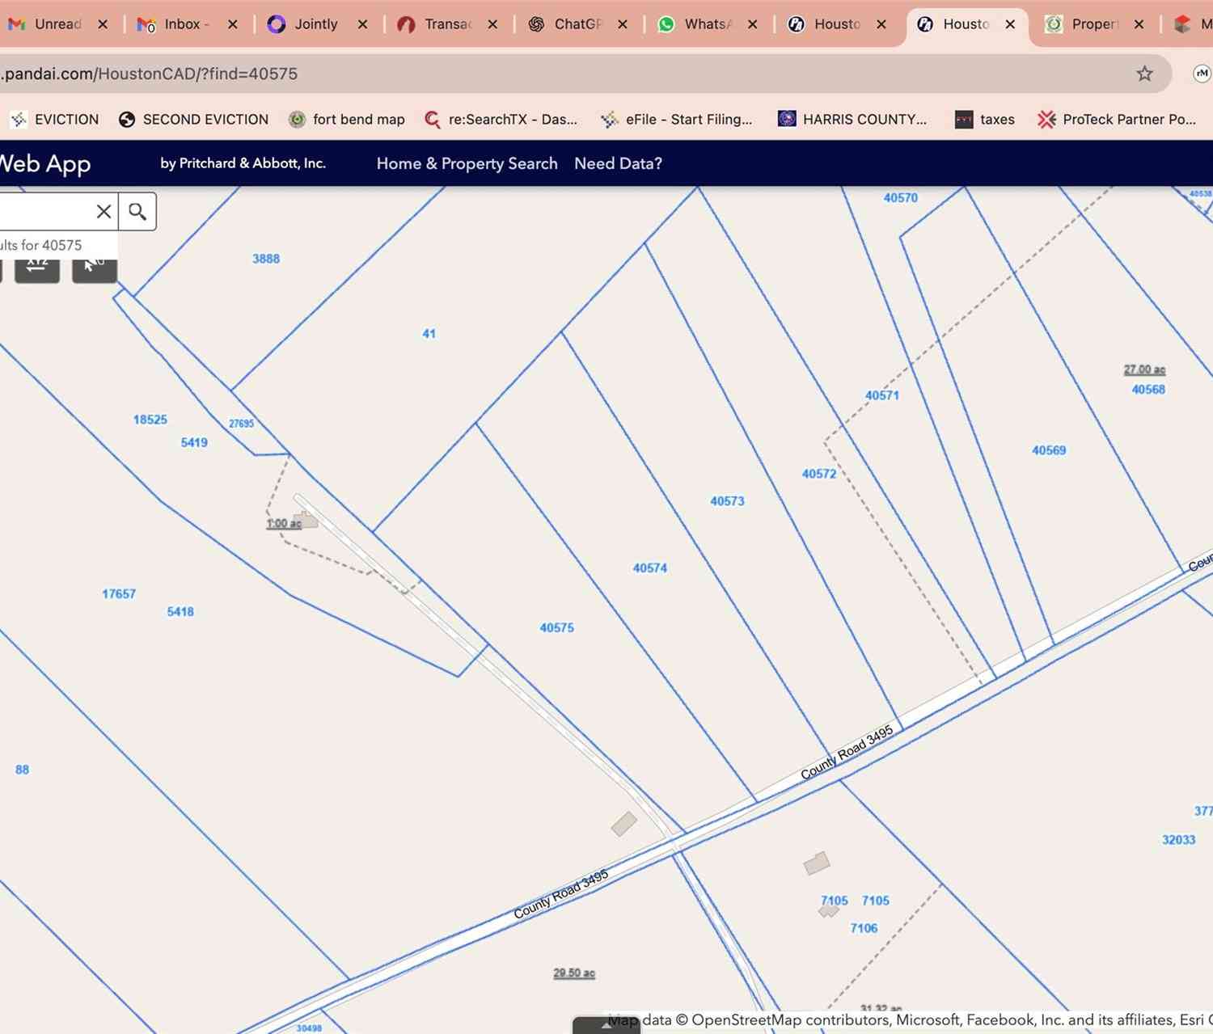Close the Transac tab
The image size is (1213, 1034).
(x=492, y=24)
